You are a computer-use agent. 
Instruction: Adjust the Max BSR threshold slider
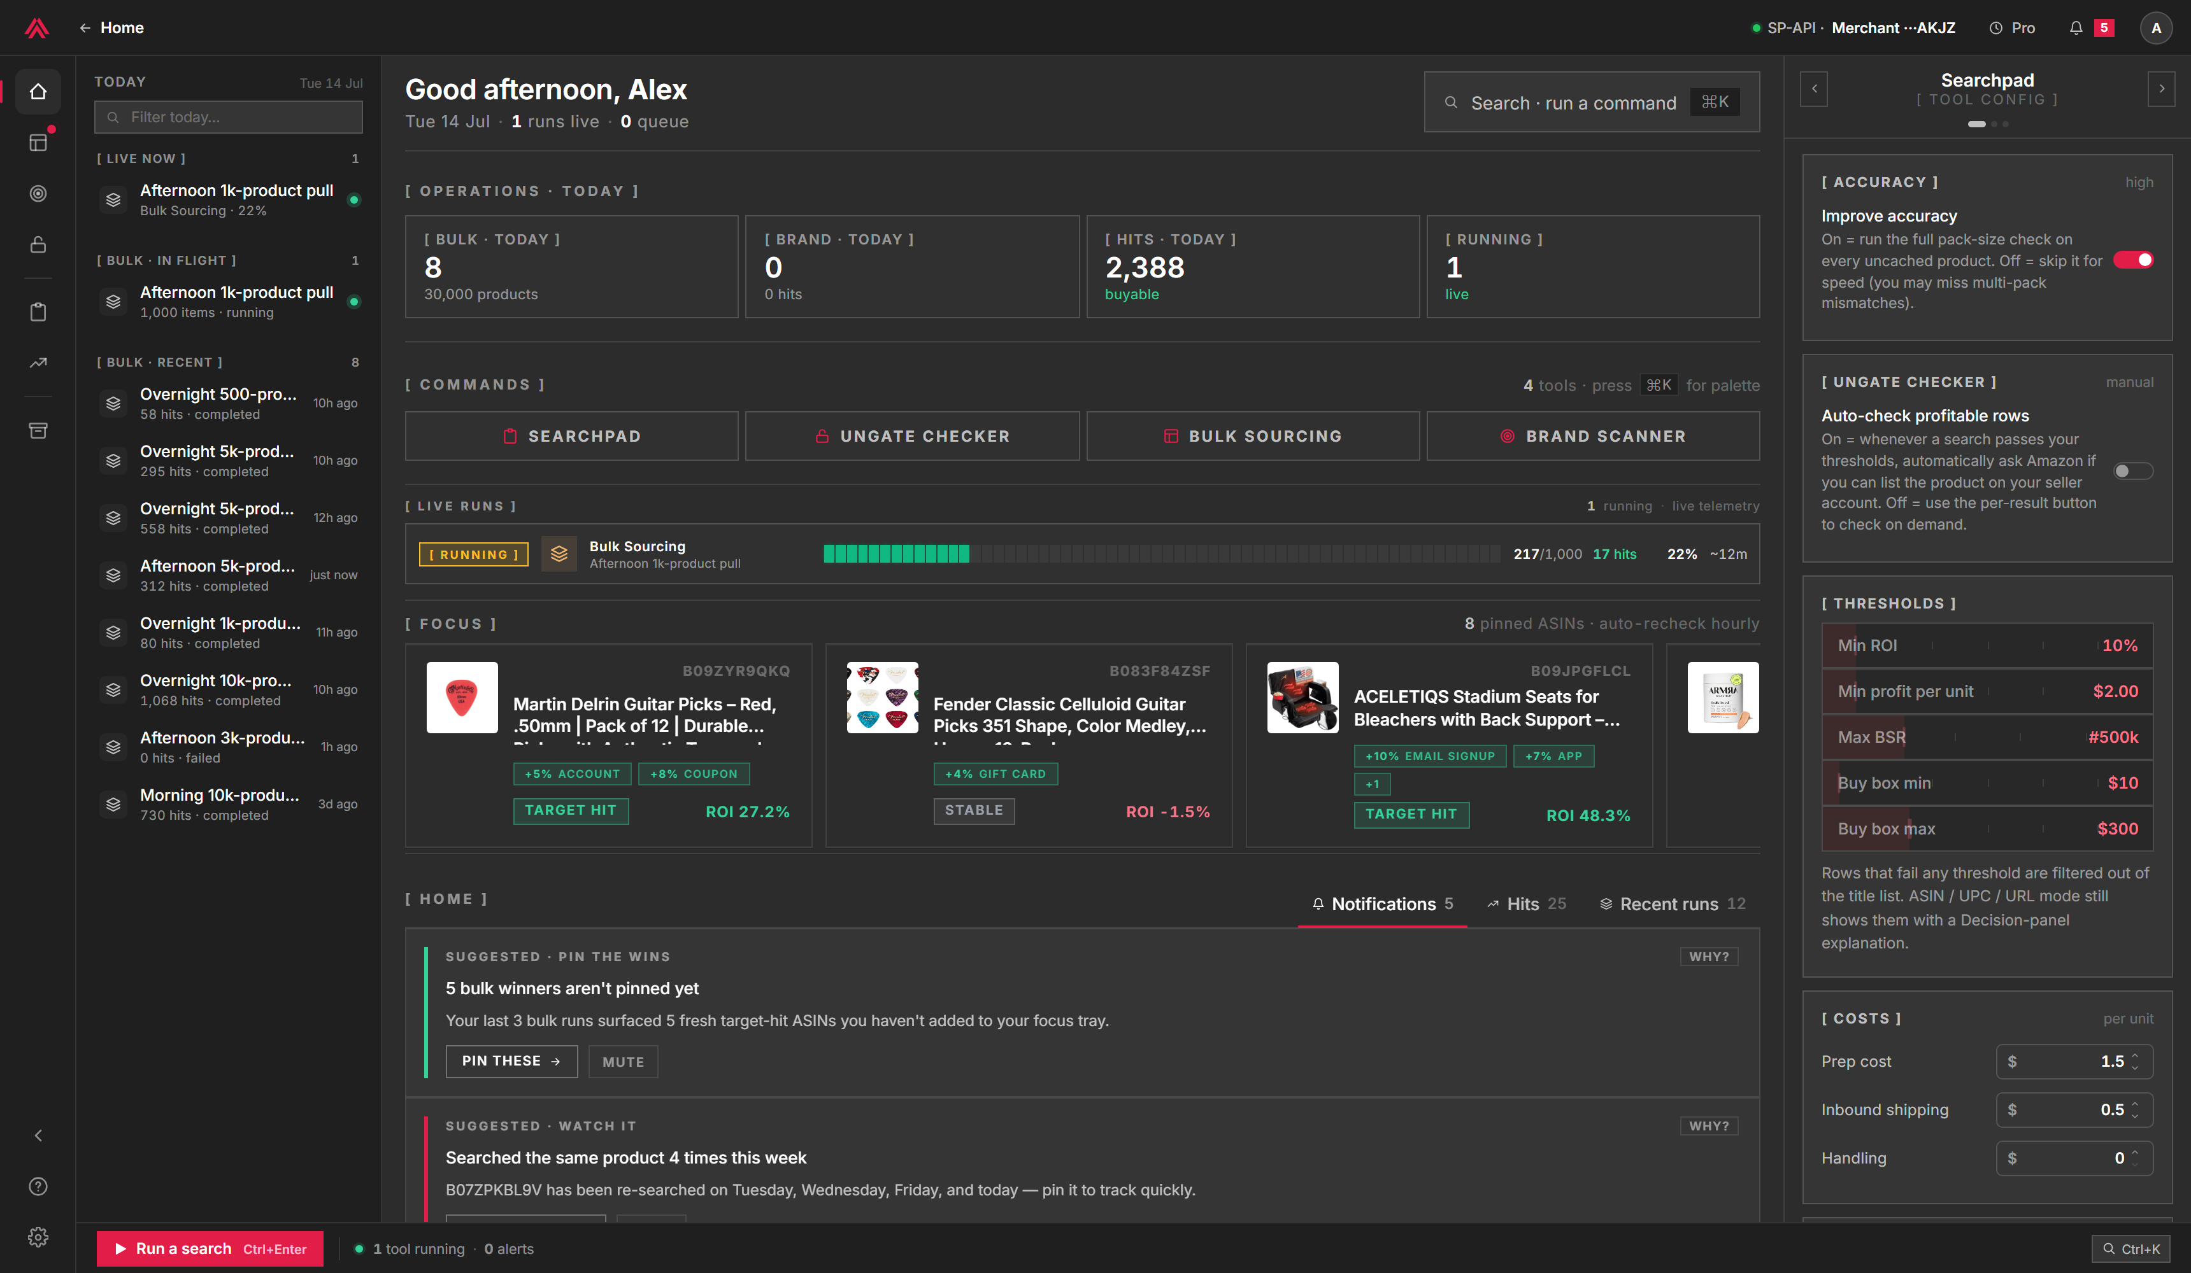[x=1988, y=737]
